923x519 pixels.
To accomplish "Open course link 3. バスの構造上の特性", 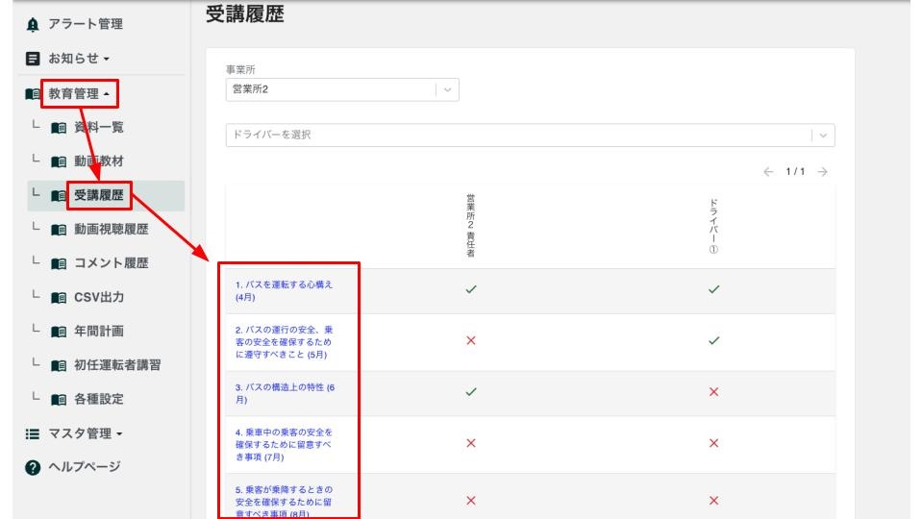I will pyautogui.click(x=285, y=387).
